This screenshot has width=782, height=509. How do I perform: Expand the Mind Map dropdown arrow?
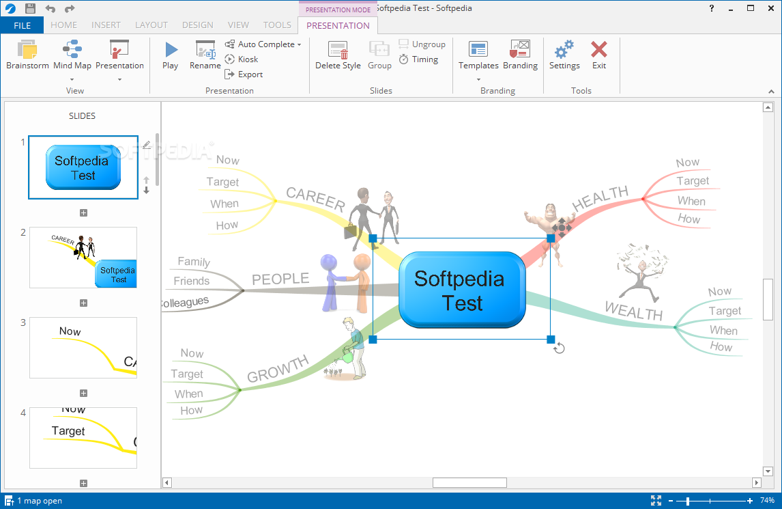[x=72, y=79]
